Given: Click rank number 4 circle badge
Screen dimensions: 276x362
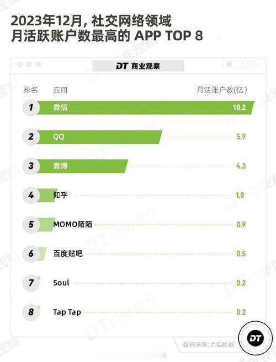Looking at the screenshot, I should [x=31, y=195].
